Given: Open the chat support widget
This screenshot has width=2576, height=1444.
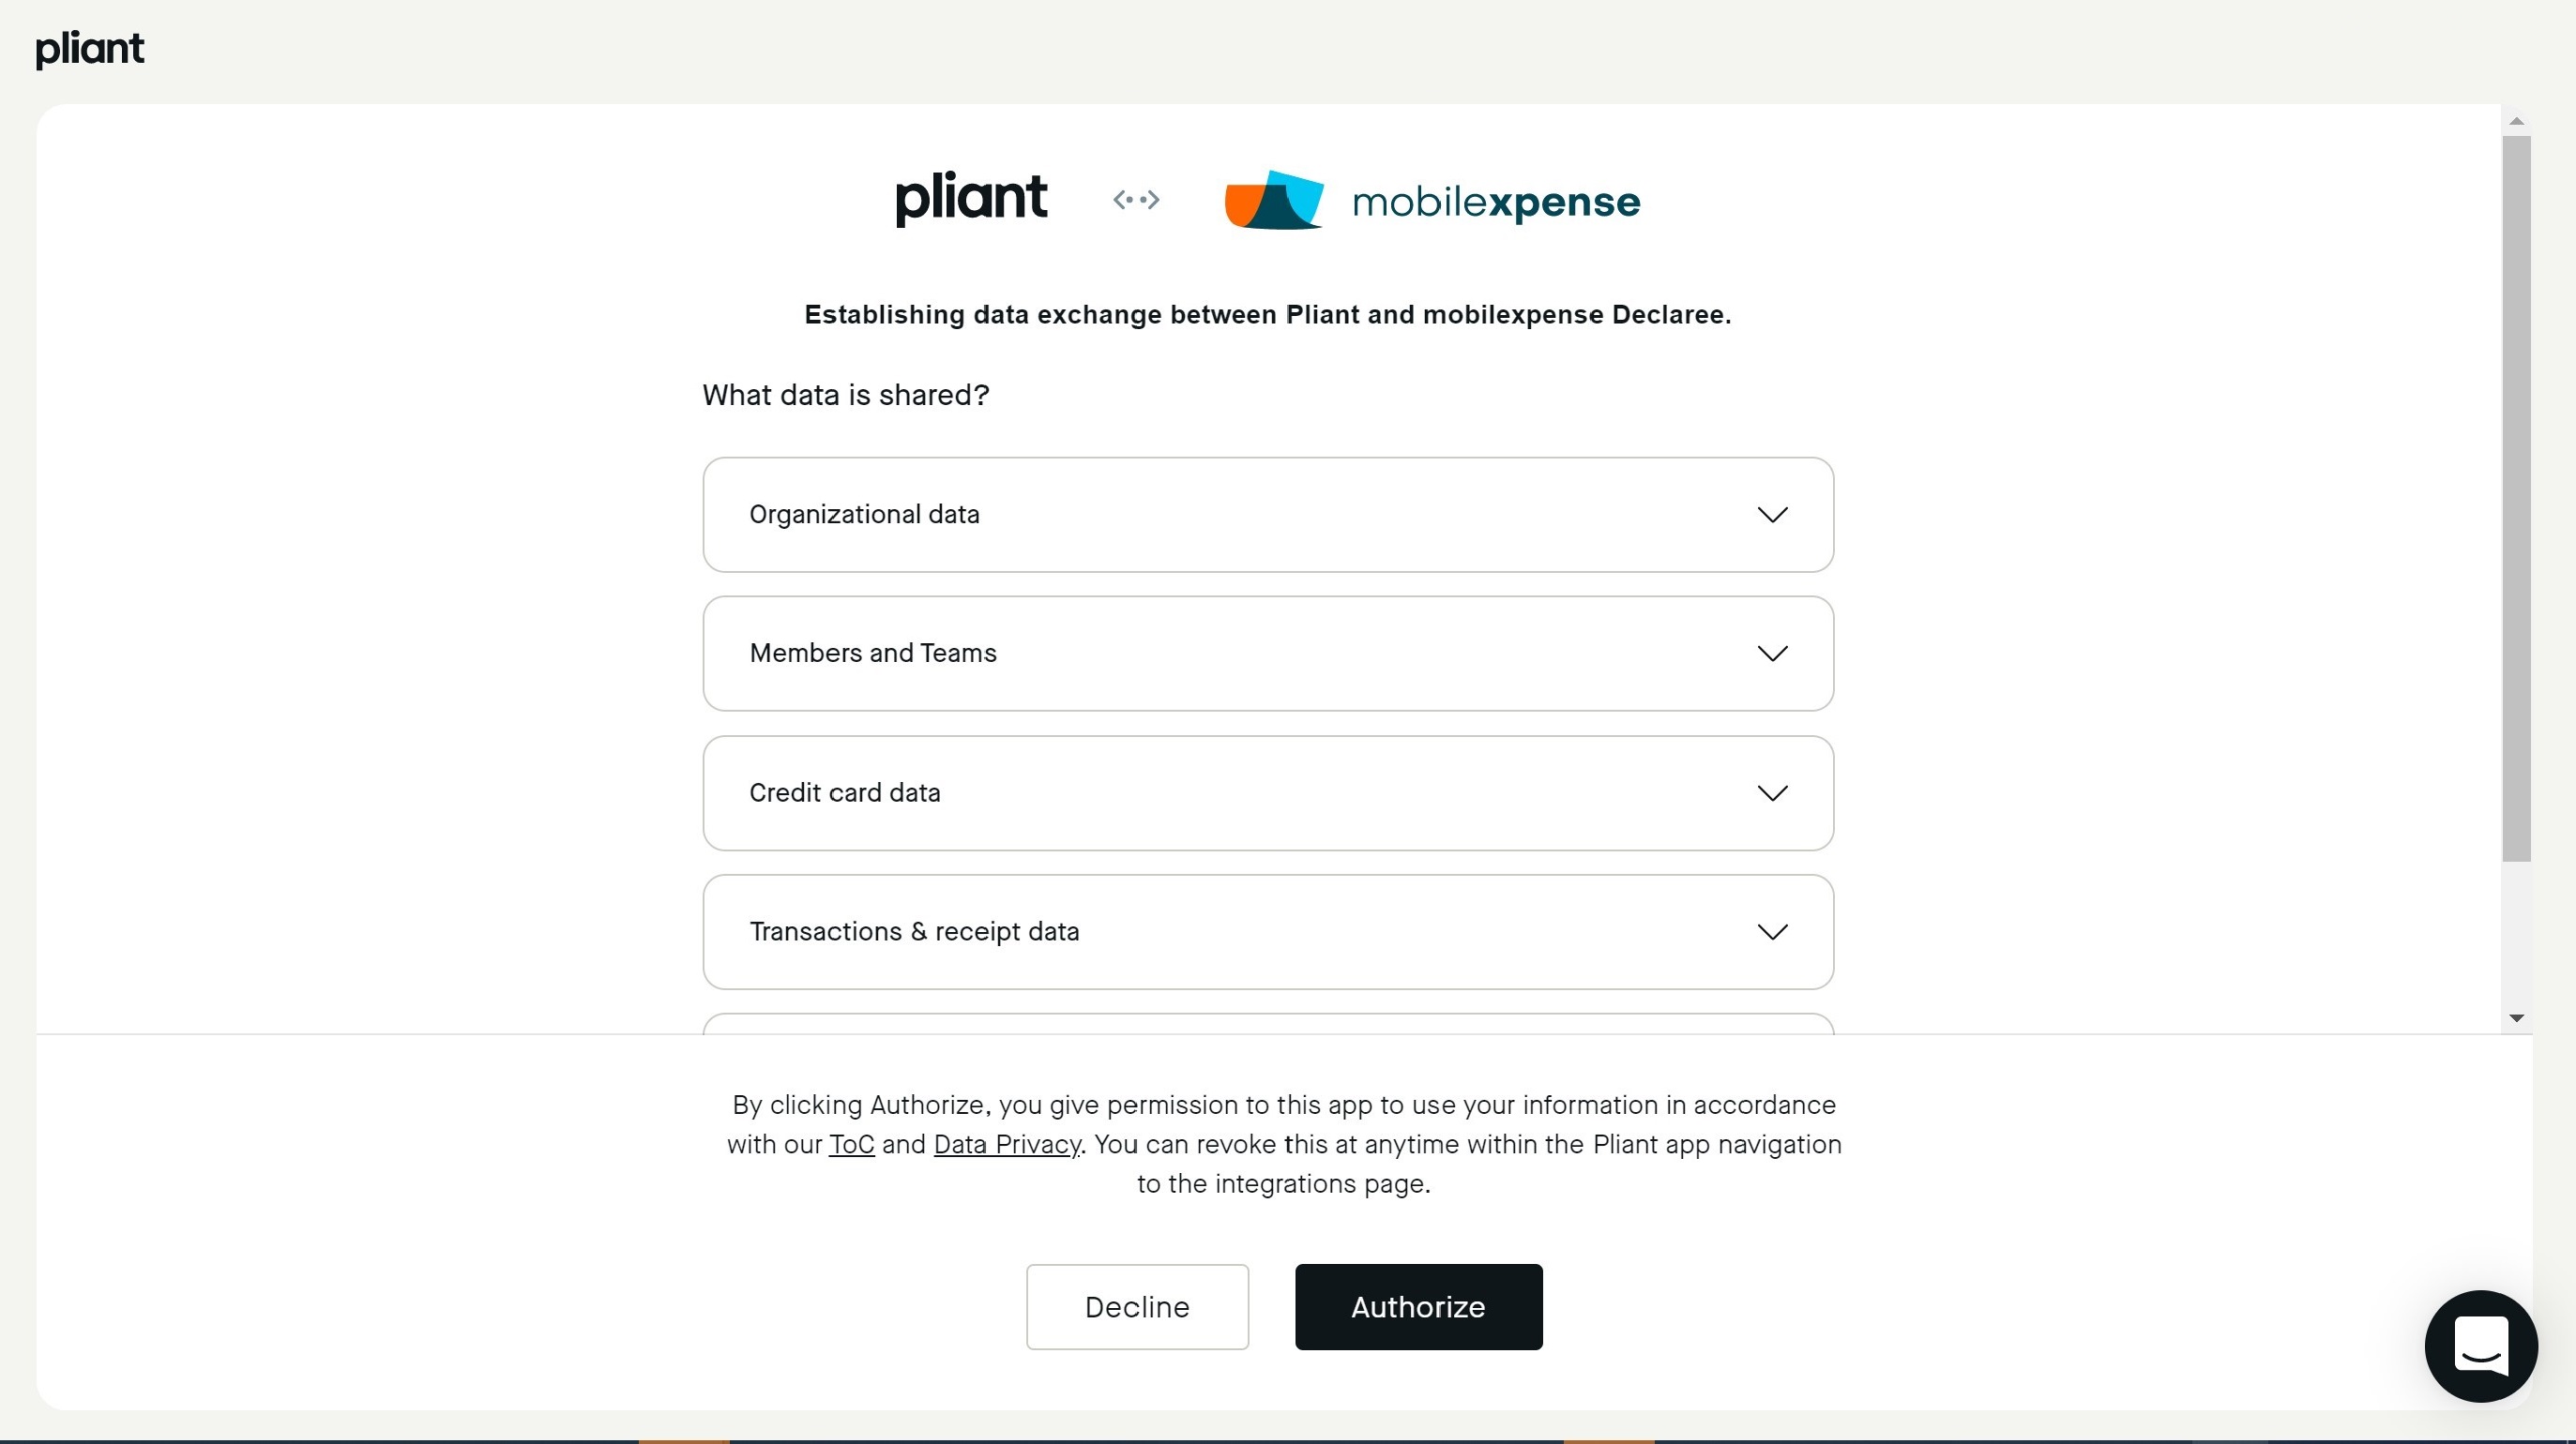Looking at the screenshot, I should click(2480, 1345).
